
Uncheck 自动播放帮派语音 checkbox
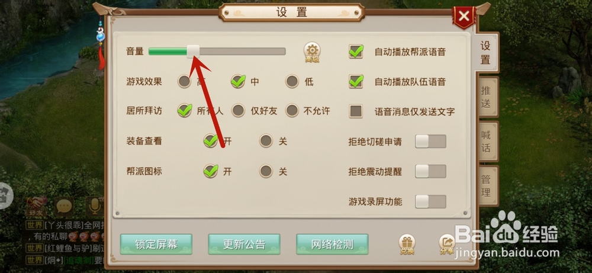356,52
